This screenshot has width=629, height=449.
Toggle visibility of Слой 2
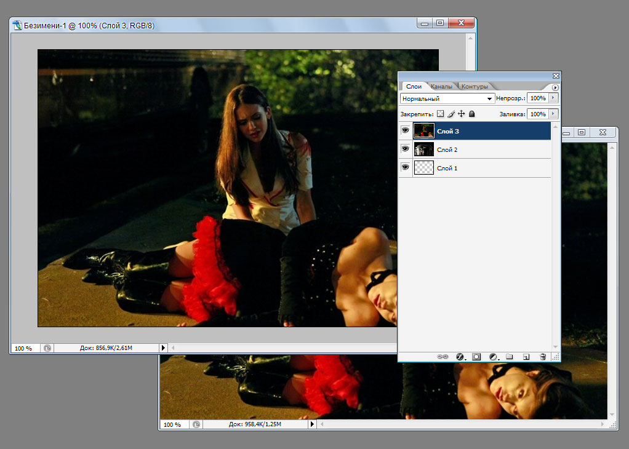tap(406, 149)
